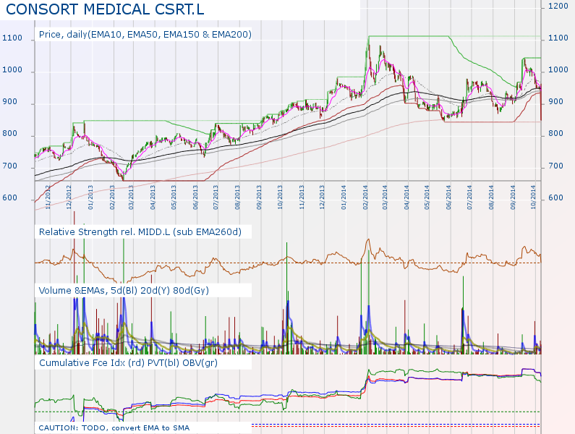Pick the 07/2014 date axis label
The height and width of the screenshot is (434, 575).
[469, 197]
